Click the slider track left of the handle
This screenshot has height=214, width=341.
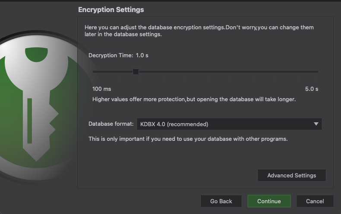point(112,71)
